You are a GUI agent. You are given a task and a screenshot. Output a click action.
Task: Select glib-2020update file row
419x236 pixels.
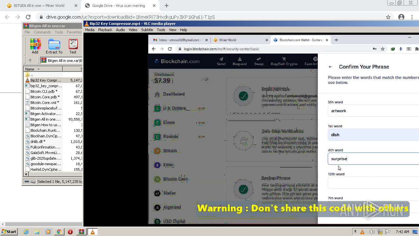53,158
